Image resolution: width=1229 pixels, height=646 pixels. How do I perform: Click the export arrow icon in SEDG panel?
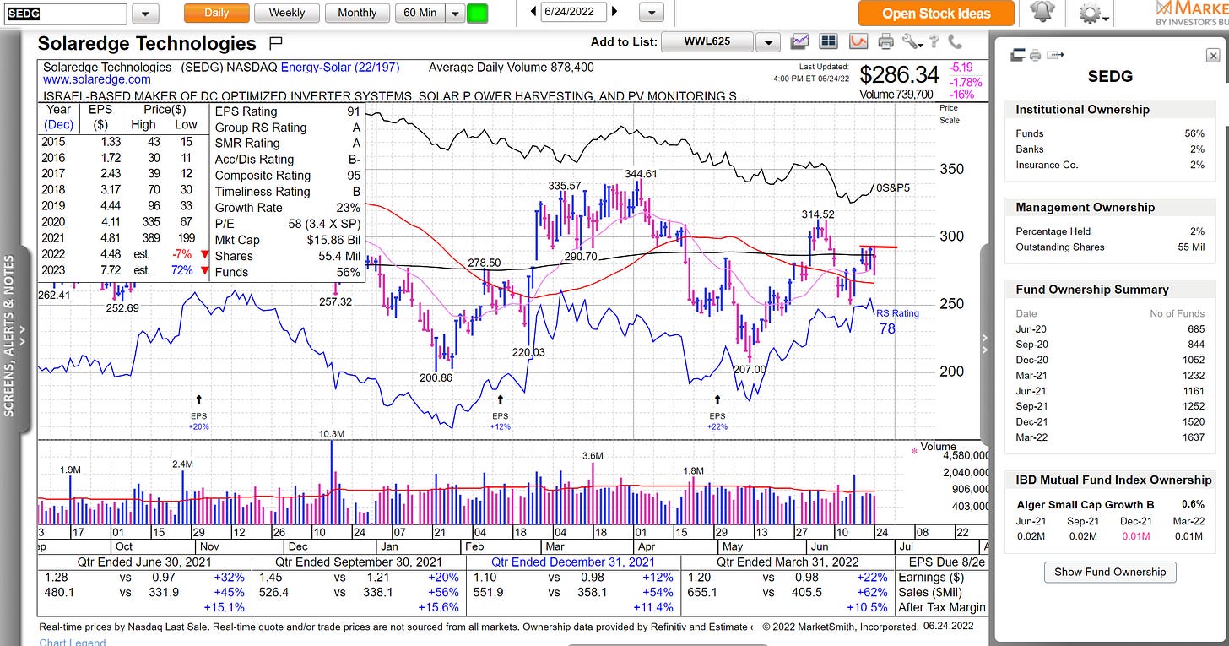pyautogui.click(x=1054, y=55)
